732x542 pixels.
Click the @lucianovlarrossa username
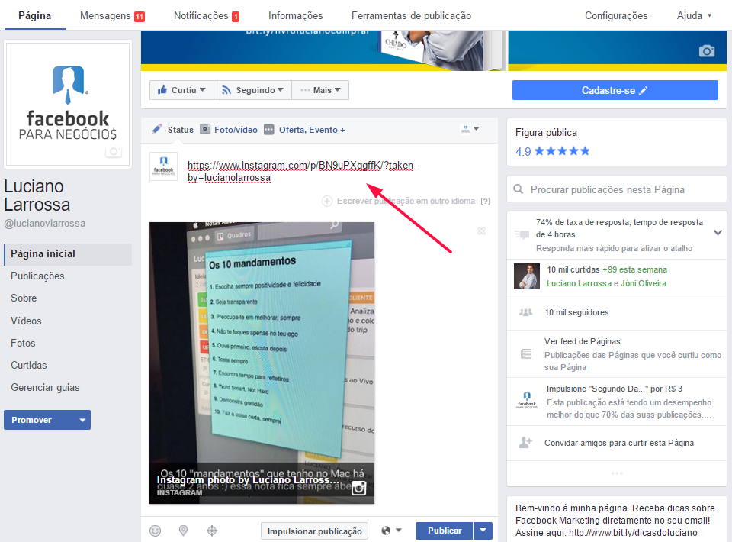(x=45, y=224)
